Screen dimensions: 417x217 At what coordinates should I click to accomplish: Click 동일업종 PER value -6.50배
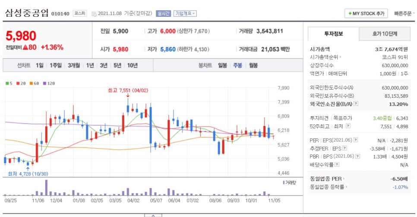[x=399, y=179]
